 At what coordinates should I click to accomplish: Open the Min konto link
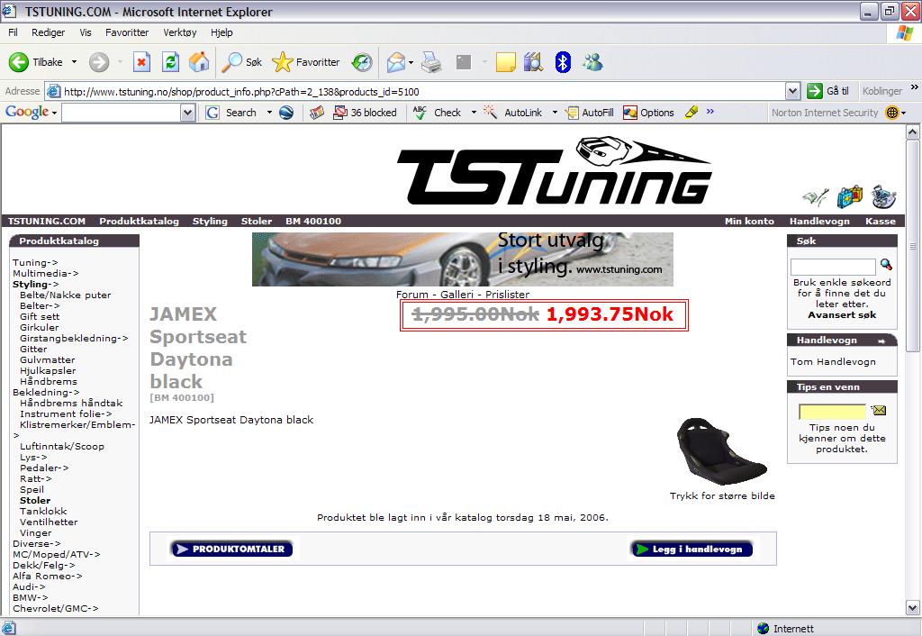point(749,222)
